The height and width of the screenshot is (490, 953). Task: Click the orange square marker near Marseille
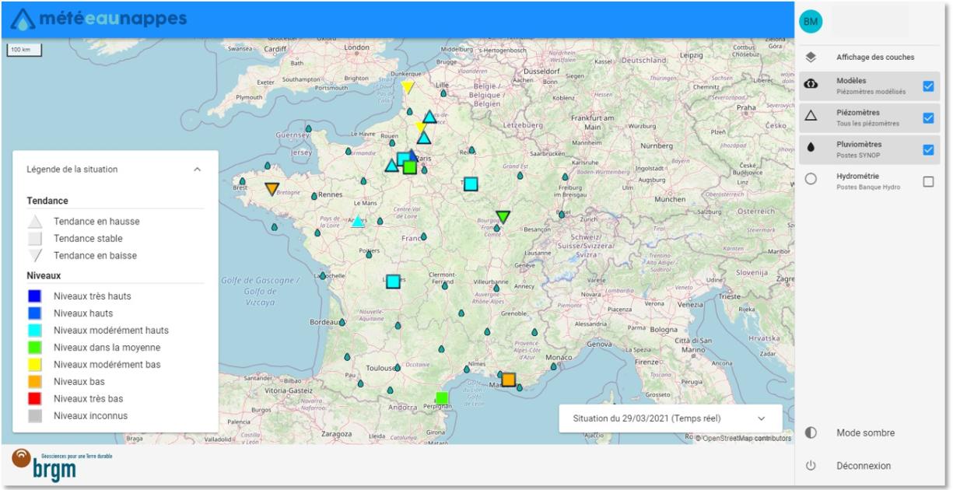pyautogui.click(x=508, y=380)
